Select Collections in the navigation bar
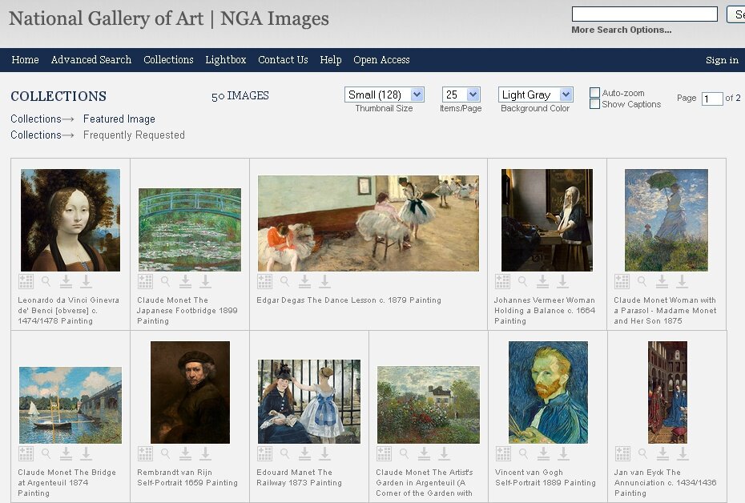This screenshot has width=745, height=503. pos(169,60)
